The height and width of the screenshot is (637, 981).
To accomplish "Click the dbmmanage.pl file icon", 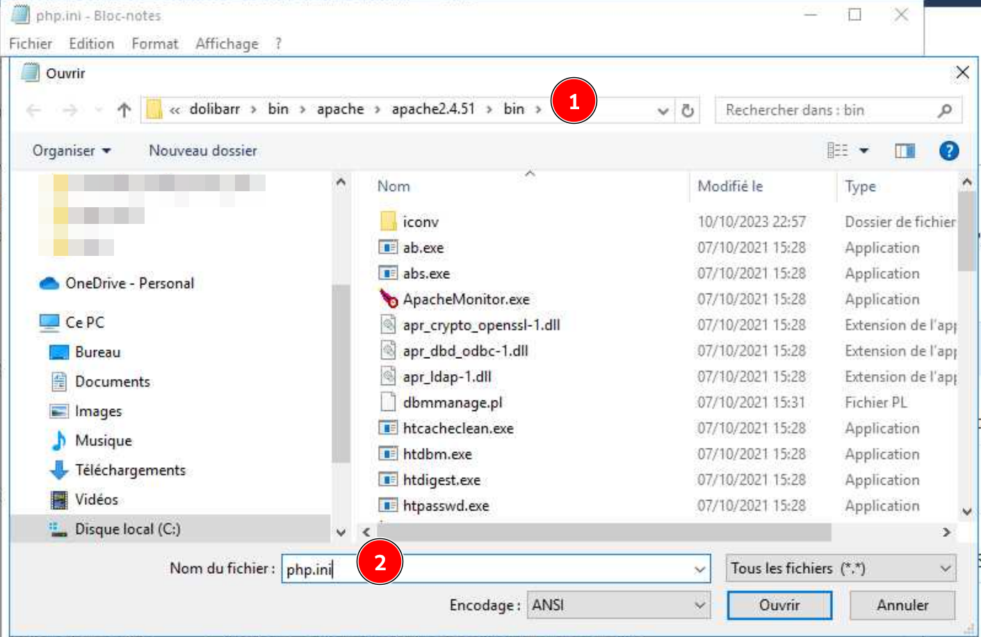I will (388, 402).
